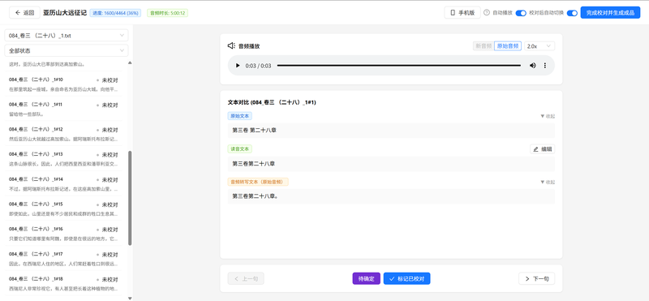Switch to the 原始音频 tab
Image resolution: width=649 pixels, height=301 pixels.
click(508, 46)
